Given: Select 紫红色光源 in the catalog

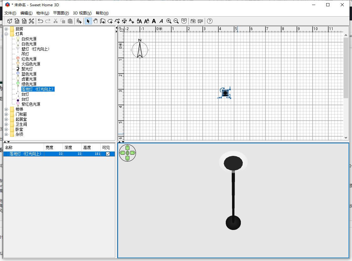Looking at the screenshot, I should [31, 104].
